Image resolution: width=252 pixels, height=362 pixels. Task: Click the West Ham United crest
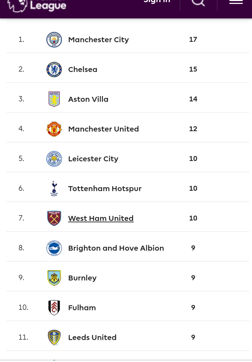click(x=54, y=218)
